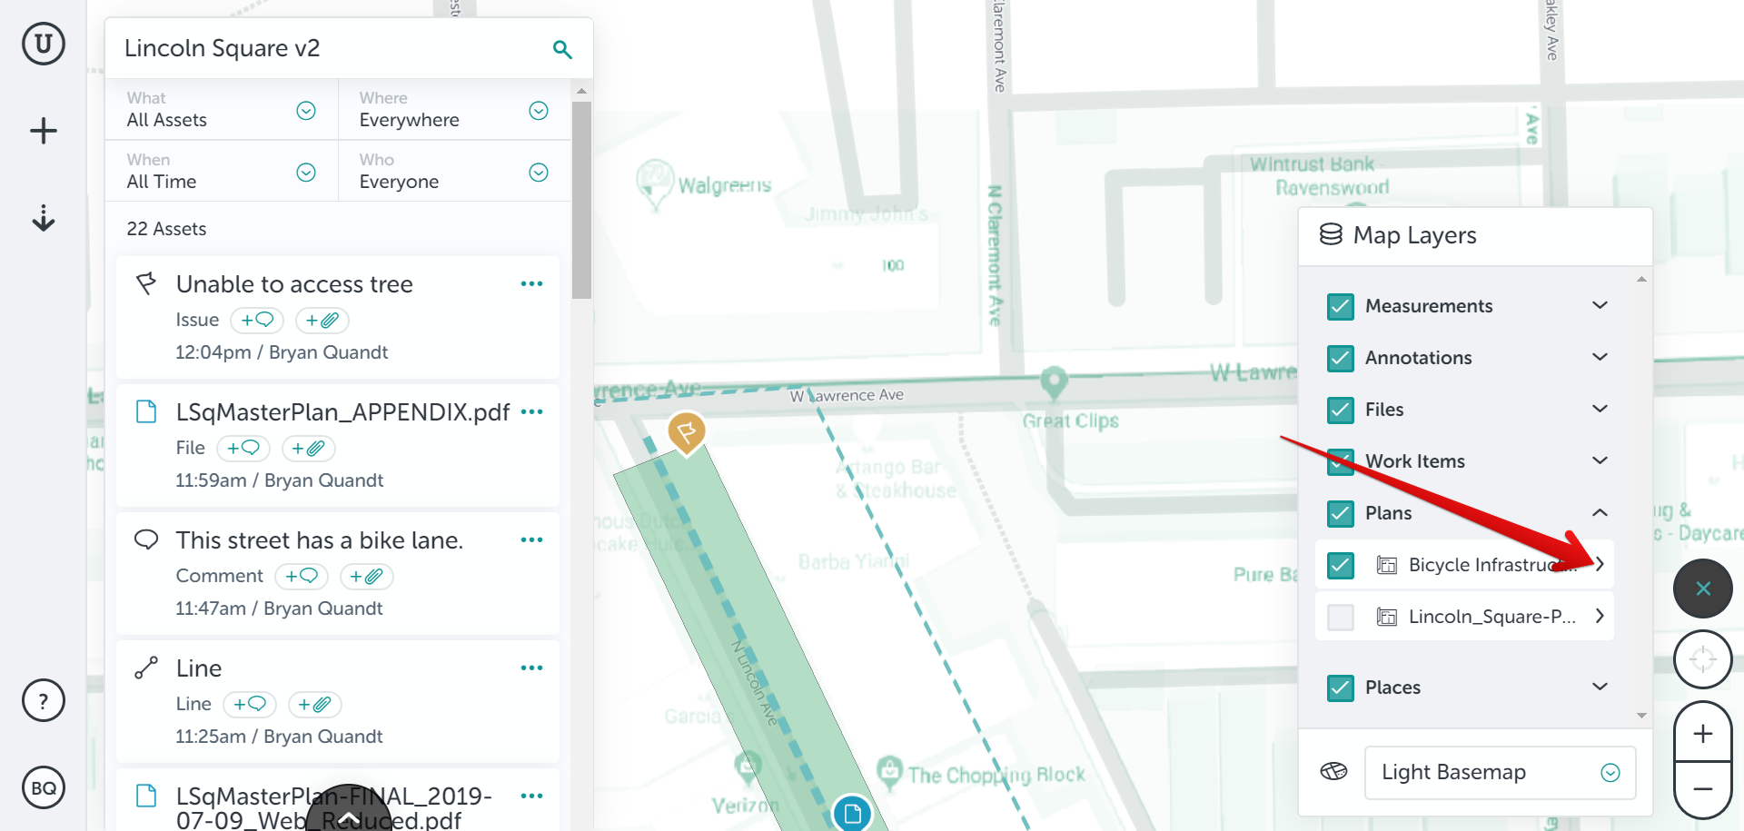Click The Chopping Block place label

pos(996,775)
